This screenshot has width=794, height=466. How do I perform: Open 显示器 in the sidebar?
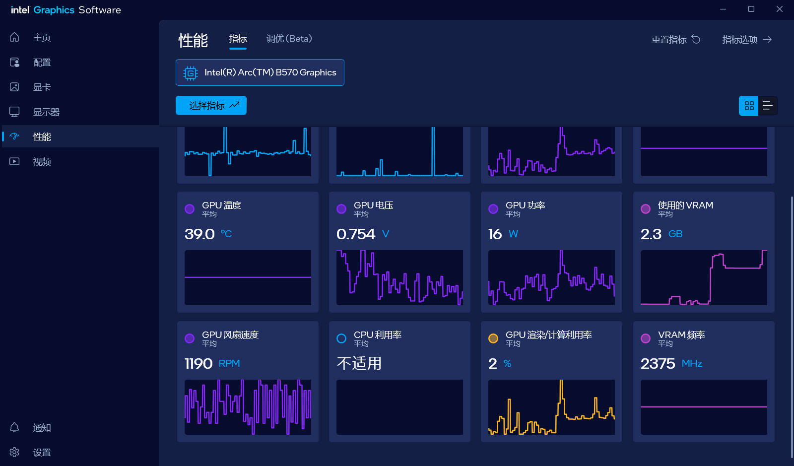pos(79,112)
